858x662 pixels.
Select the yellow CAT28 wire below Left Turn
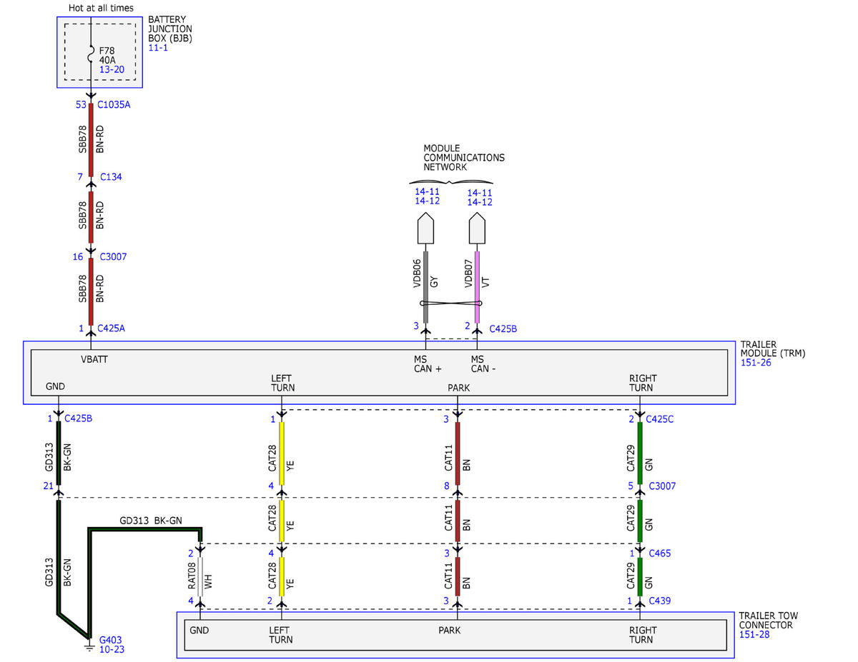(x=282, y=453)
